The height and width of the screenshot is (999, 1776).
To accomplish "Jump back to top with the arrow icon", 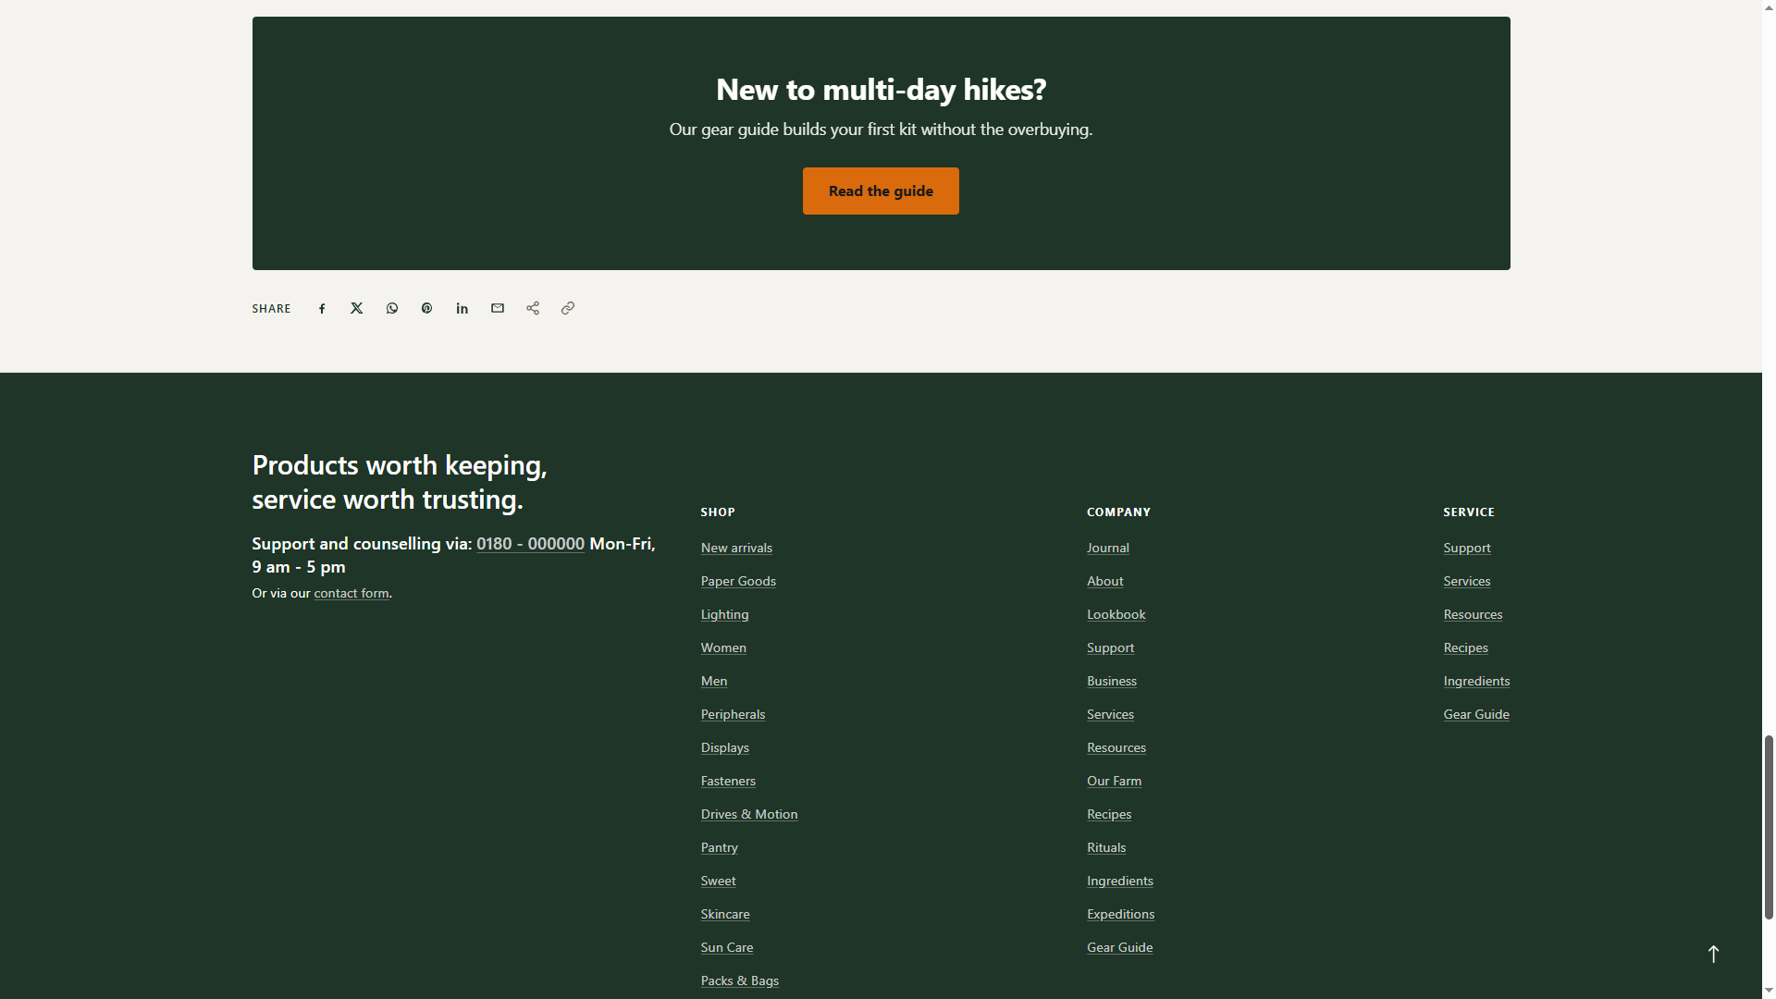I will [1713, 955].
